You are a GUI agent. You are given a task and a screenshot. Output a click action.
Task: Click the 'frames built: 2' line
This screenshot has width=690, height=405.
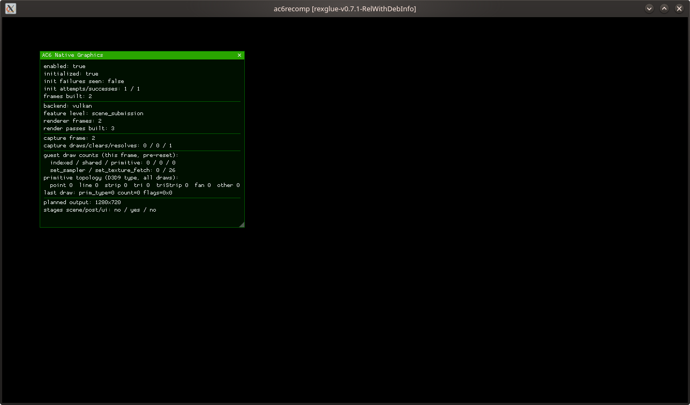[67, 96]
